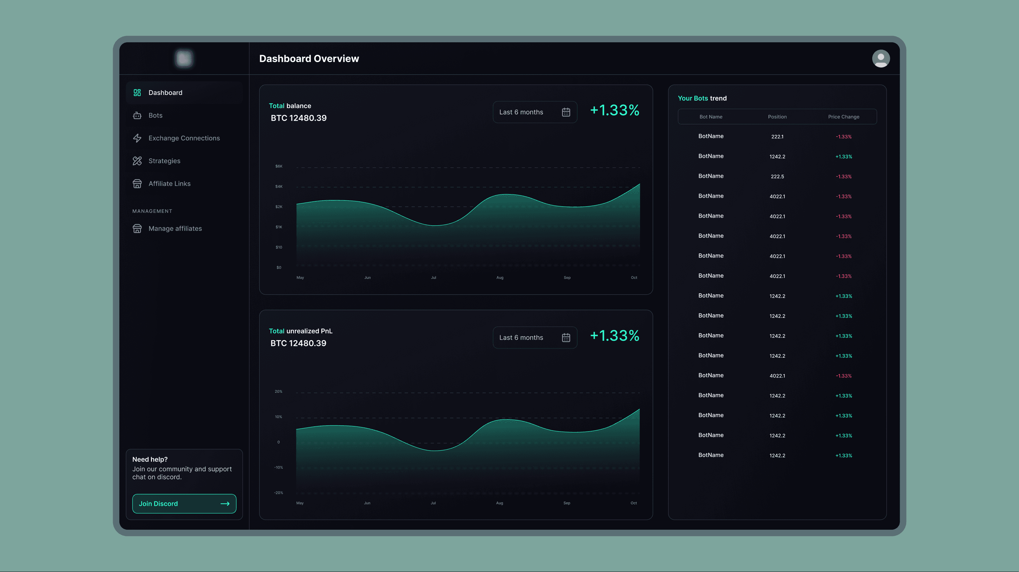The image size is (1019, 572).
Task: Click the Bots icon in the sidebar
Action: (137, 115)
